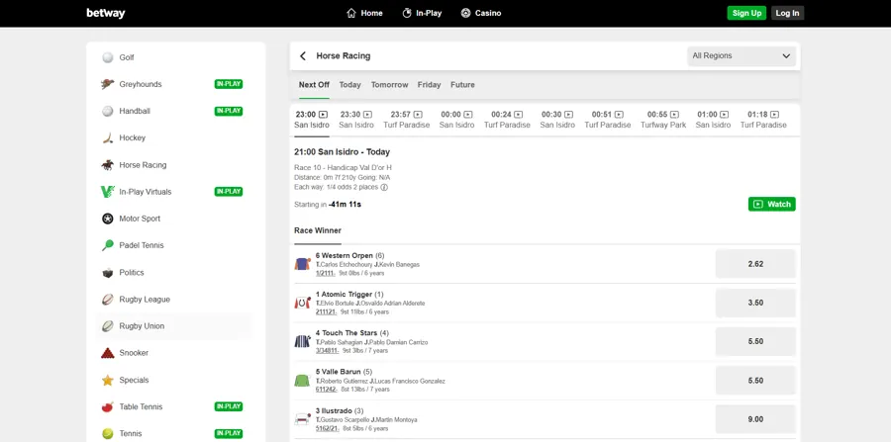Click the Specials star icon

click(107, 380)
